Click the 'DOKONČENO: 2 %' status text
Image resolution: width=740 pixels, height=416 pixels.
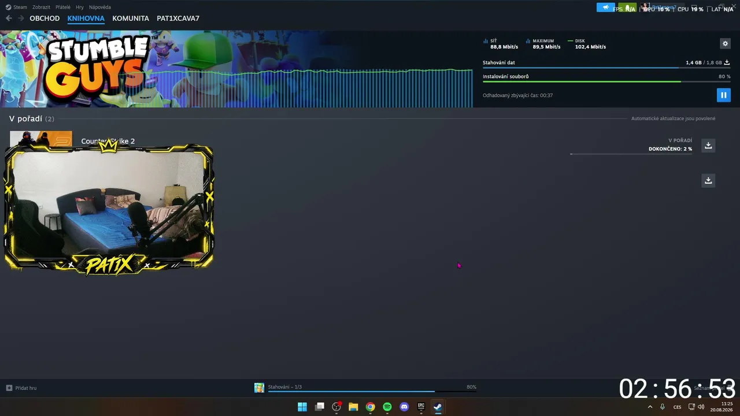click(x=670, y=149)
